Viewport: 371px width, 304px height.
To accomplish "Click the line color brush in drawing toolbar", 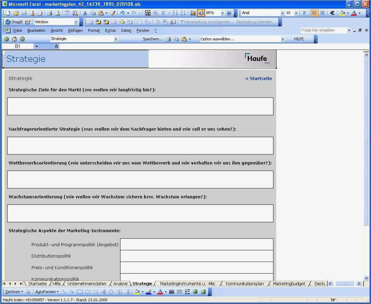I will pos(148,292).
